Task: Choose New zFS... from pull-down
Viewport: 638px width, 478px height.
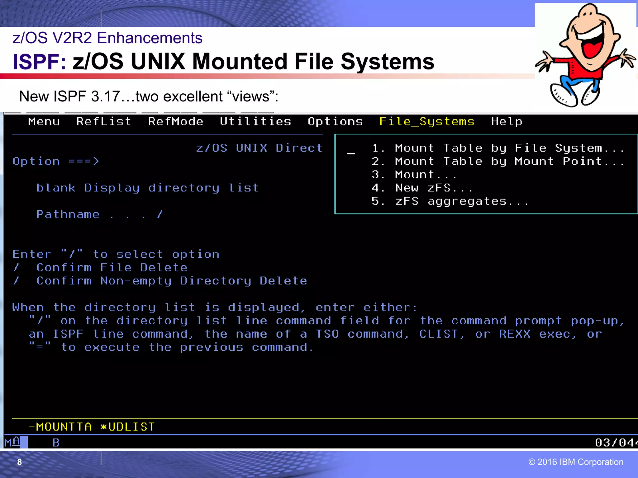Action: [422, 188]
